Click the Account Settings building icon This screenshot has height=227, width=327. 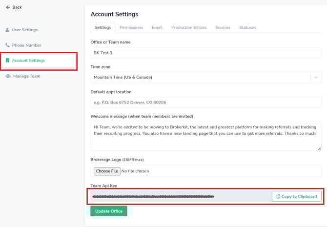point(7,61)
